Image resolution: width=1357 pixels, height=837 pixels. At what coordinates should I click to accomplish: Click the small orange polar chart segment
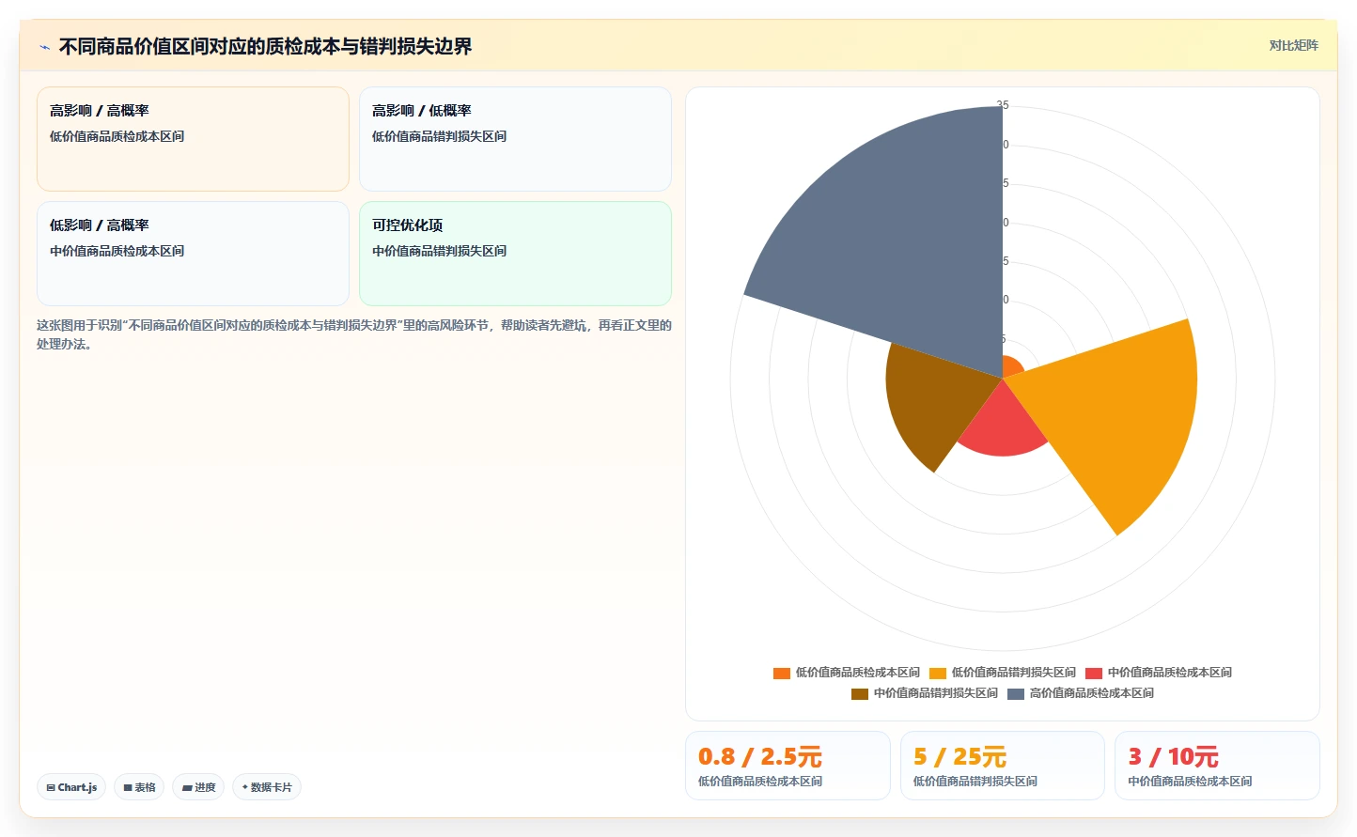click(1010, 366)
